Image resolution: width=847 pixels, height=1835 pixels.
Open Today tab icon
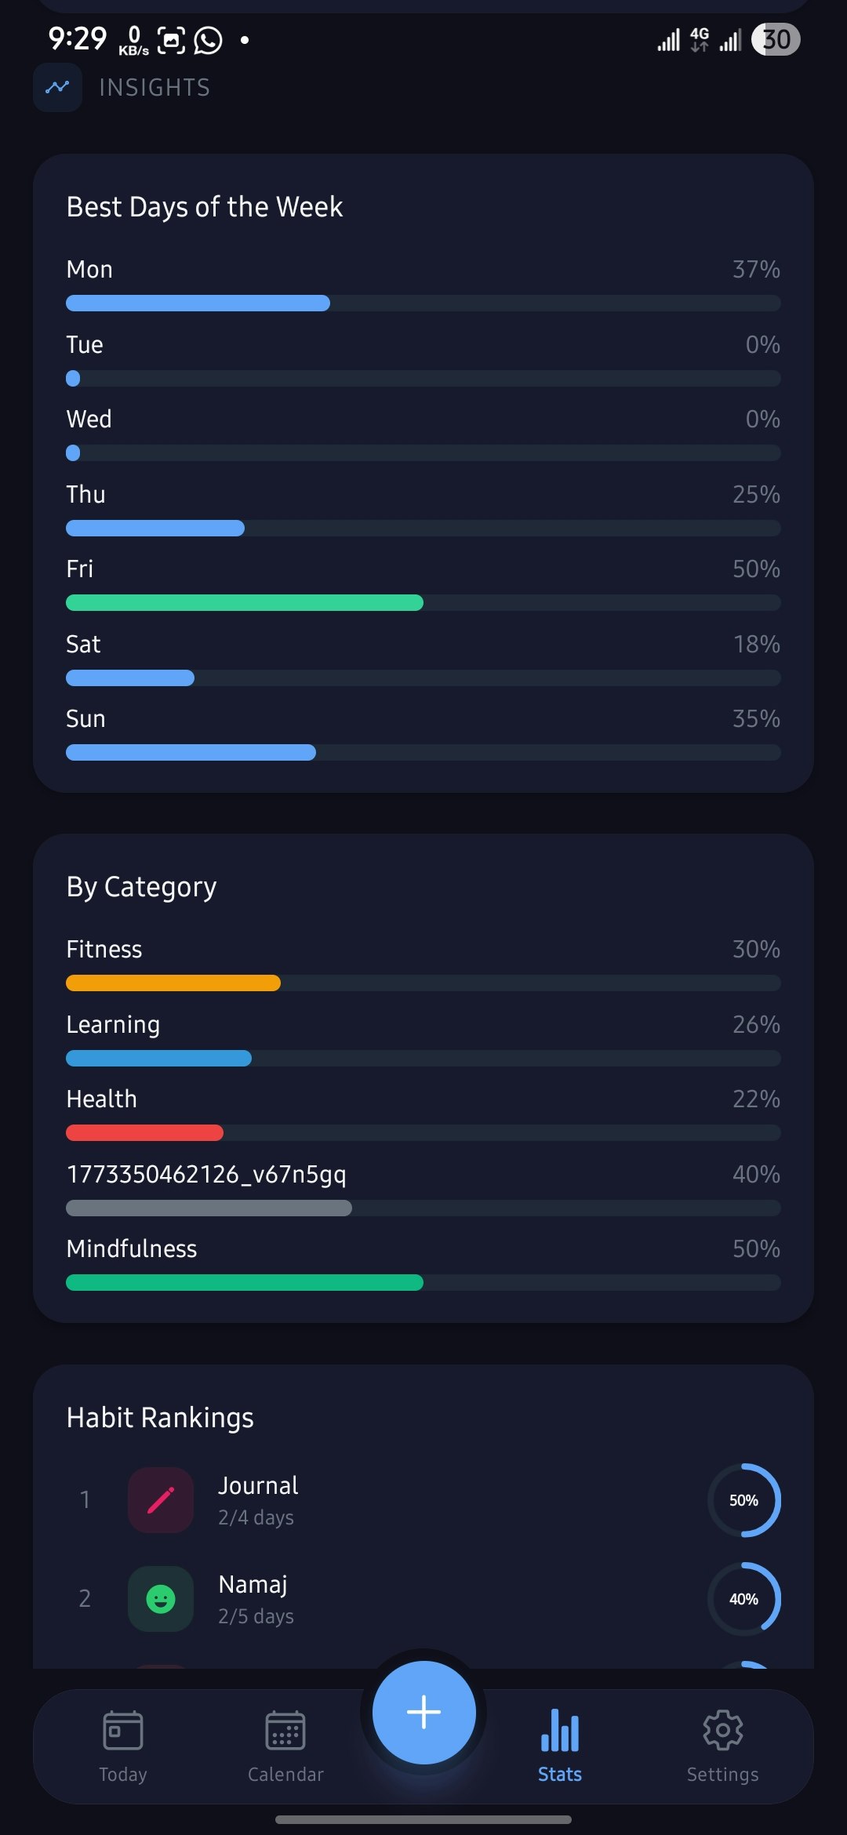(123, 1730)
